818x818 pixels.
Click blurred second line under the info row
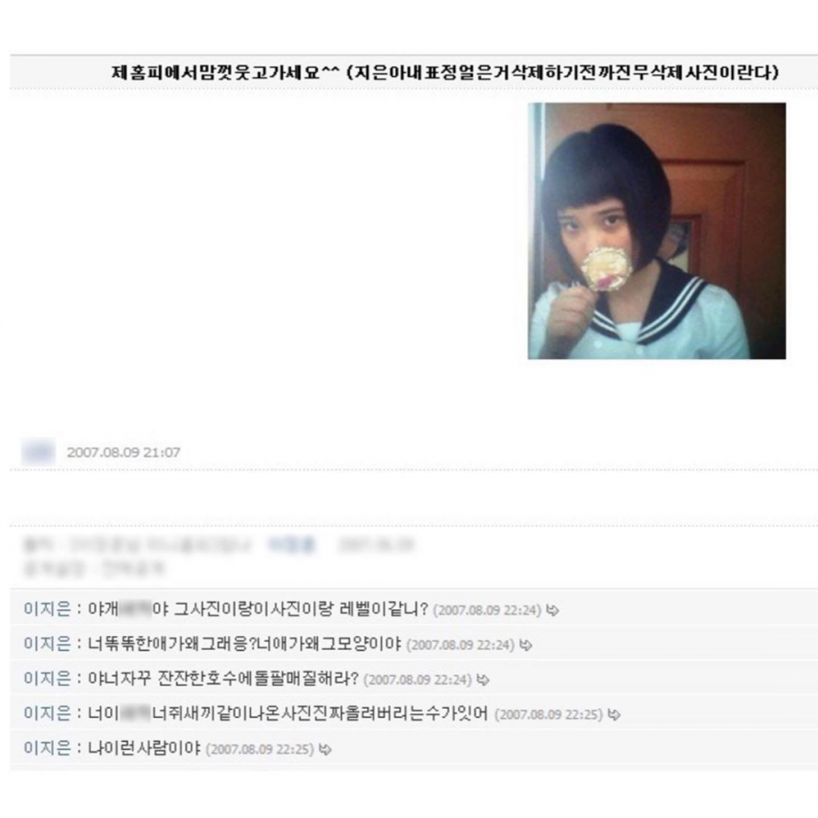click(94, 568)
